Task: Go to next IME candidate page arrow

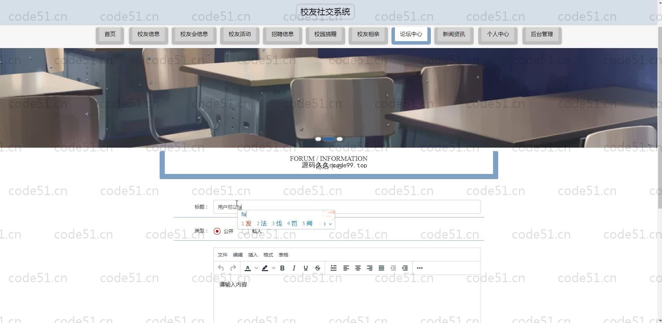Action: click(x=324, y=224)
